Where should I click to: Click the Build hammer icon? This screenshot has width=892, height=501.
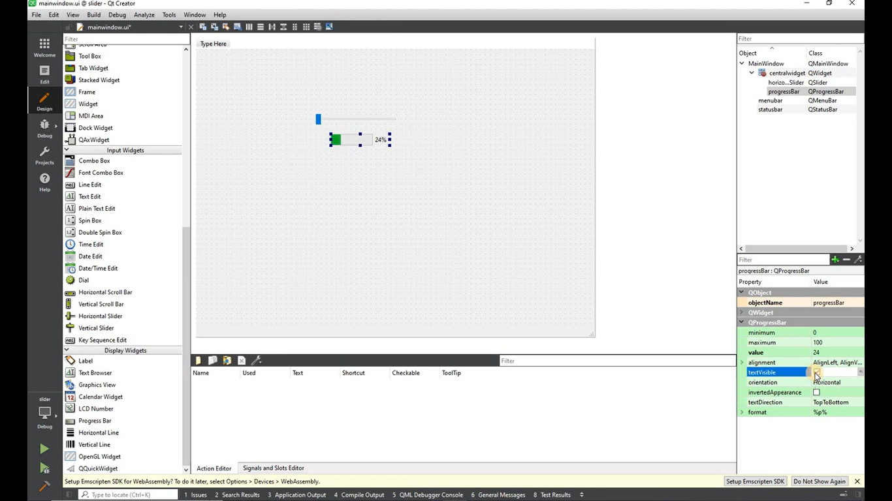tap(44, 486)
